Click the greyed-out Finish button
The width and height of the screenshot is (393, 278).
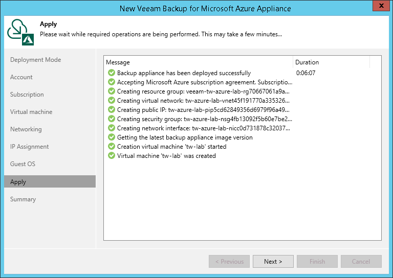pyautogui.click(x=317, y=262)
